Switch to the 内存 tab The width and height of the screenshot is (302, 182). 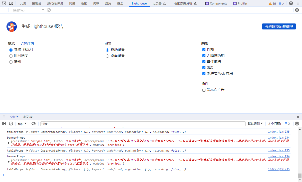click(96, 3)
